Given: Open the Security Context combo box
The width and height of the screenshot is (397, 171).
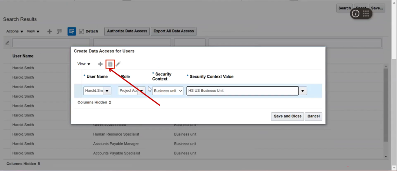Looking at the screenshot, I should coord(168,91).
